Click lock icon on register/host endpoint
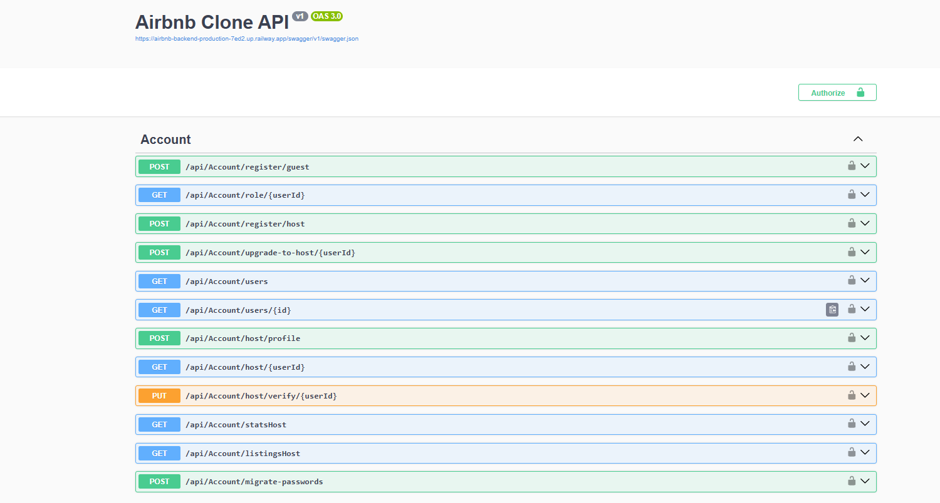 click(852, 223)
